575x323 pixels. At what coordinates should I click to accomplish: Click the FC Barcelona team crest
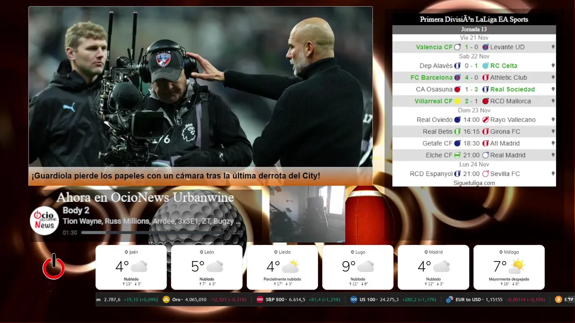click(x=457, y=78)
